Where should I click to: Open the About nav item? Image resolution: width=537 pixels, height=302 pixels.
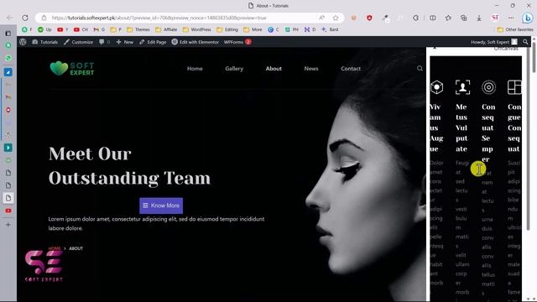pyautogui.click(x=274, y=69)
